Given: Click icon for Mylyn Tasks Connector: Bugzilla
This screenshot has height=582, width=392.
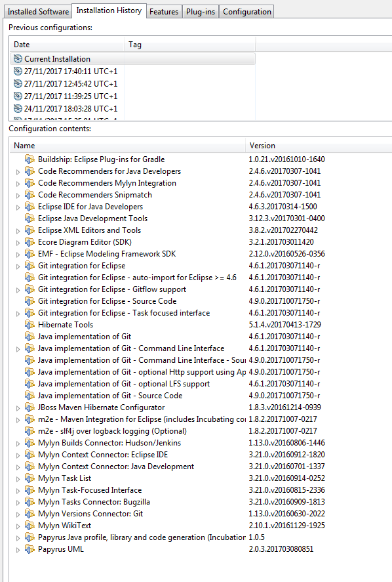Looking at the screenshot, I should 29,502.
